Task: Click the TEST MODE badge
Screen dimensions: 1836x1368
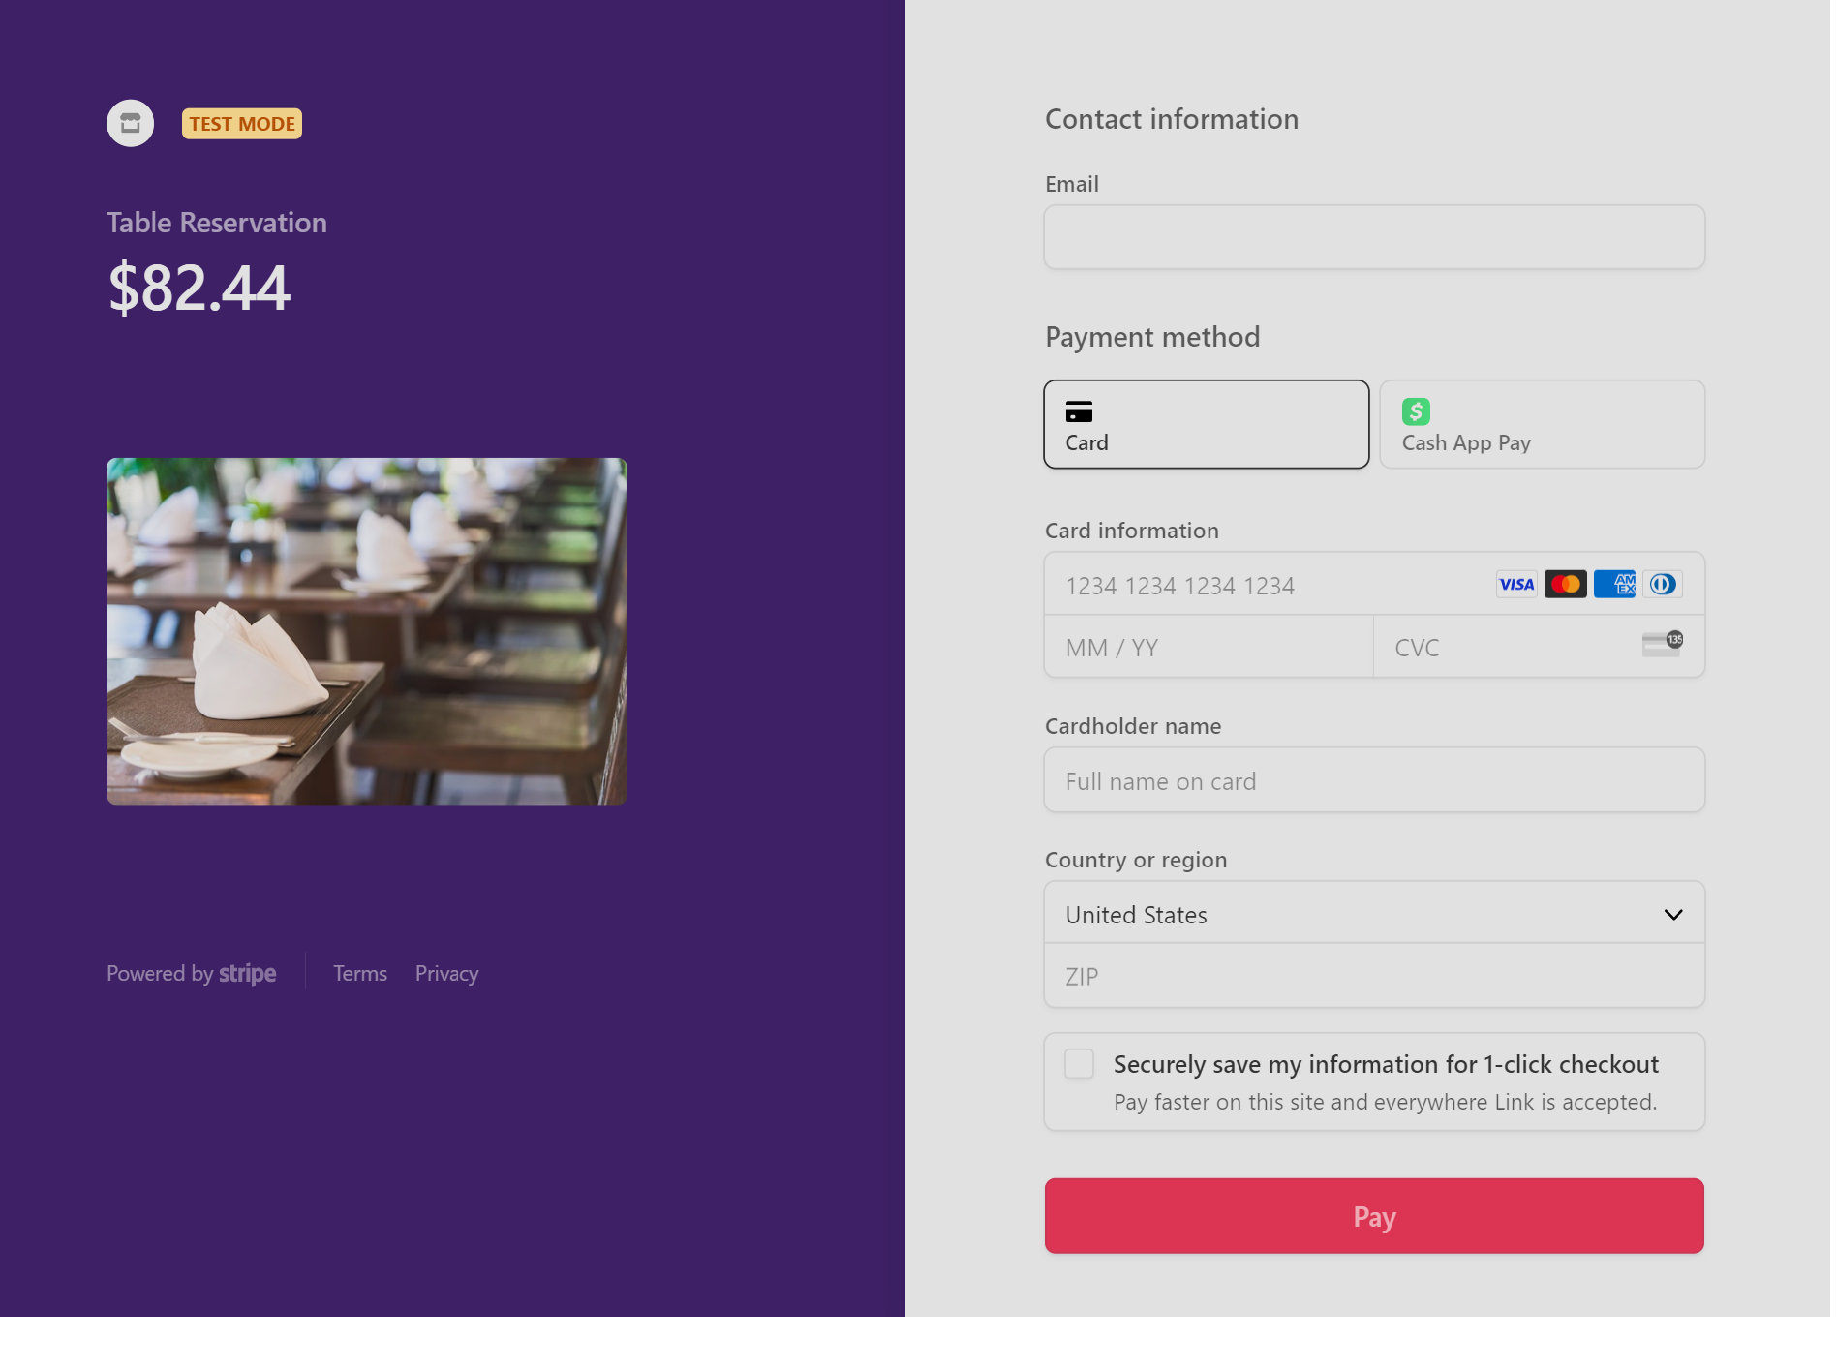Action: click(x=242, y=124)
